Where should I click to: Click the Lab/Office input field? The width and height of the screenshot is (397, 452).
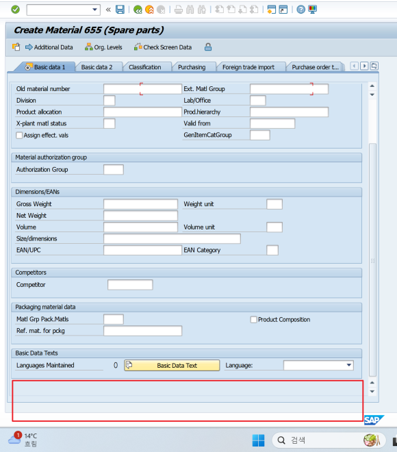(x=258, y=100)
